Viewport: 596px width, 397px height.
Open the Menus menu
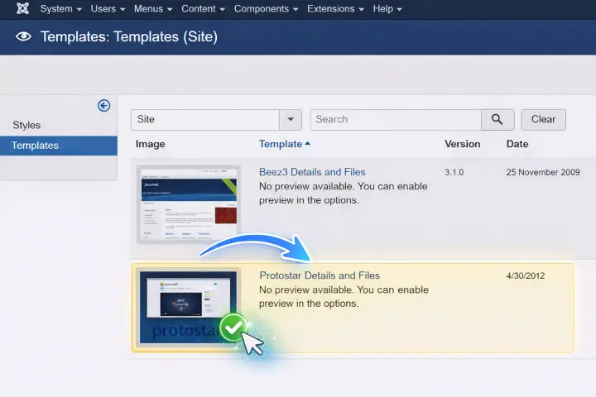[x=153, y=9]
